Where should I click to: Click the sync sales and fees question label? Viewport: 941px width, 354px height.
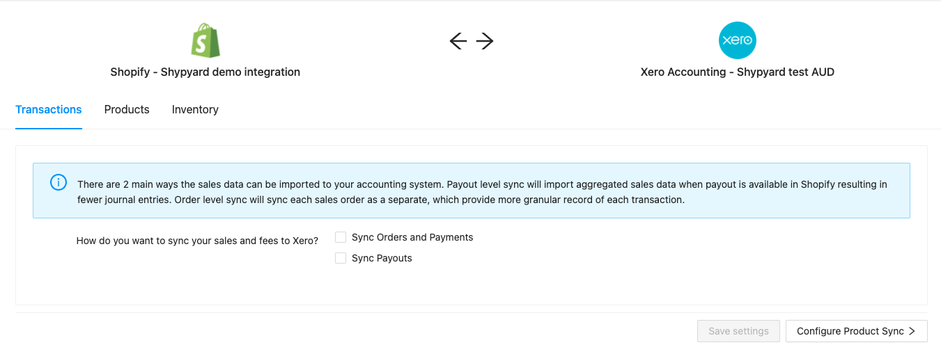click(x=197, y=241)
